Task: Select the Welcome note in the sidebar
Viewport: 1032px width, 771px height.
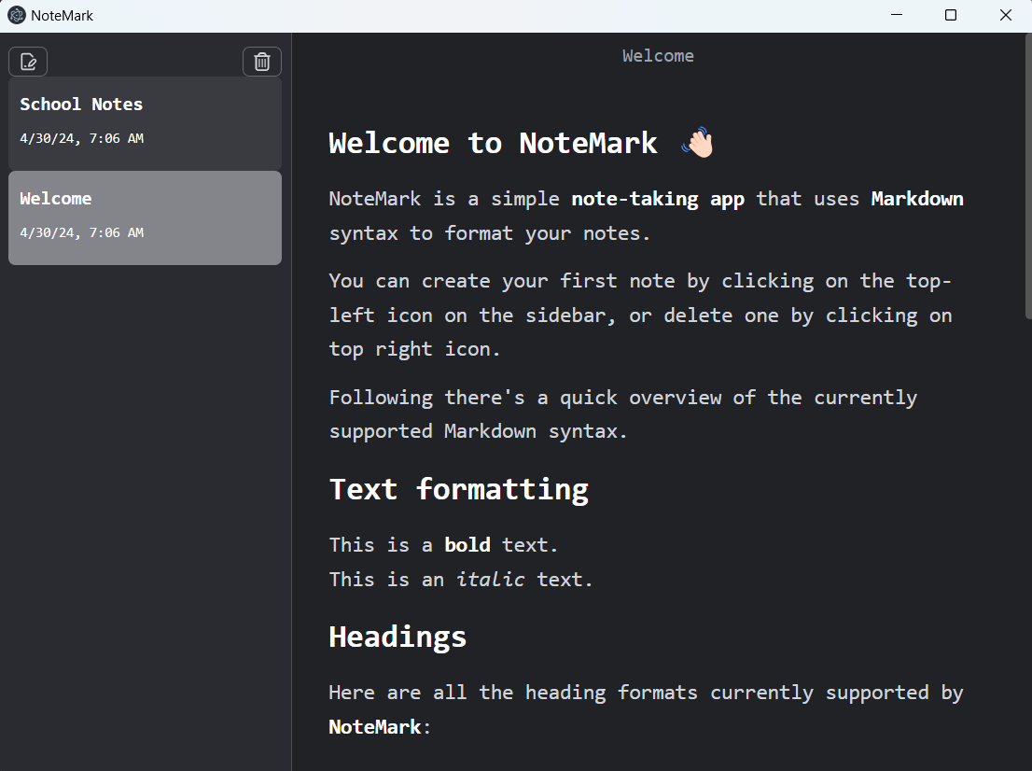Action: (x=145, y=217)
